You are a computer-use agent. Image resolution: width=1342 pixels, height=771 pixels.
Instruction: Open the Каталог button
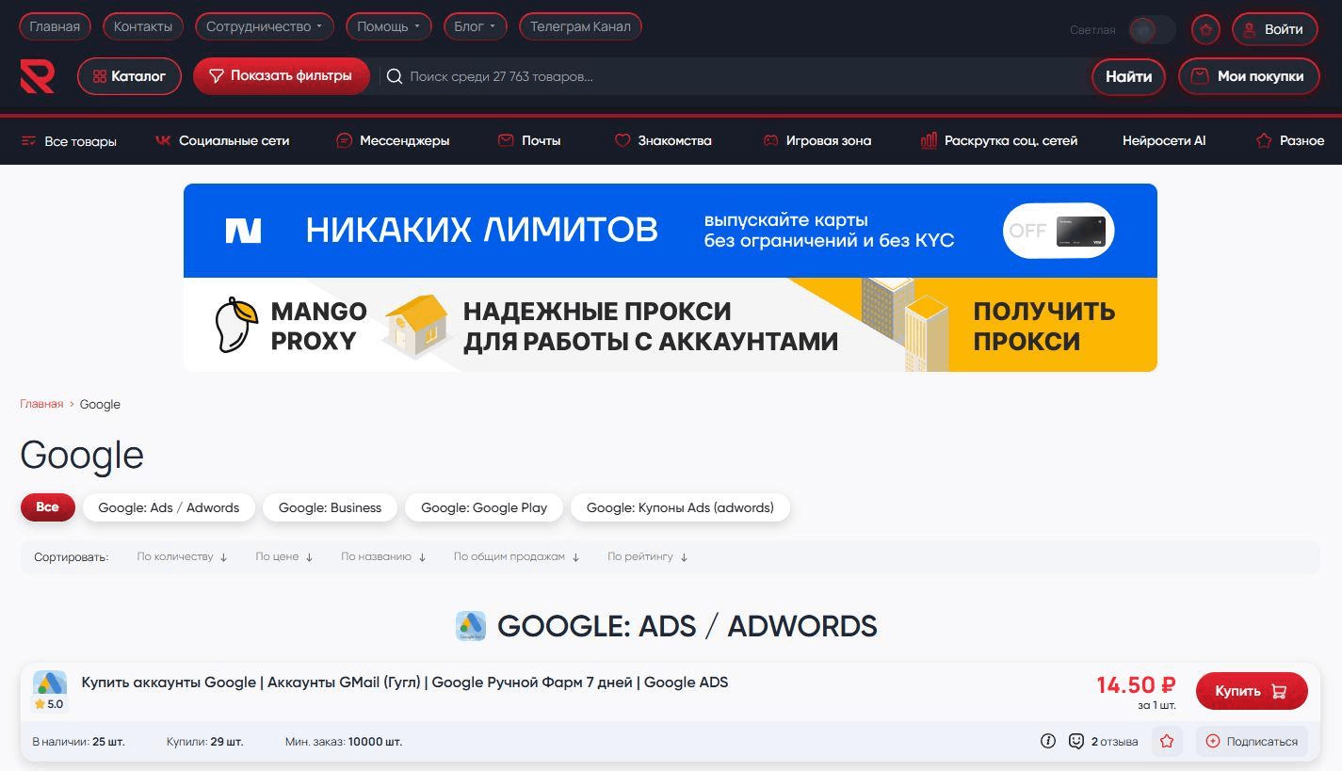pyautogui.click(x=129, y=76)
